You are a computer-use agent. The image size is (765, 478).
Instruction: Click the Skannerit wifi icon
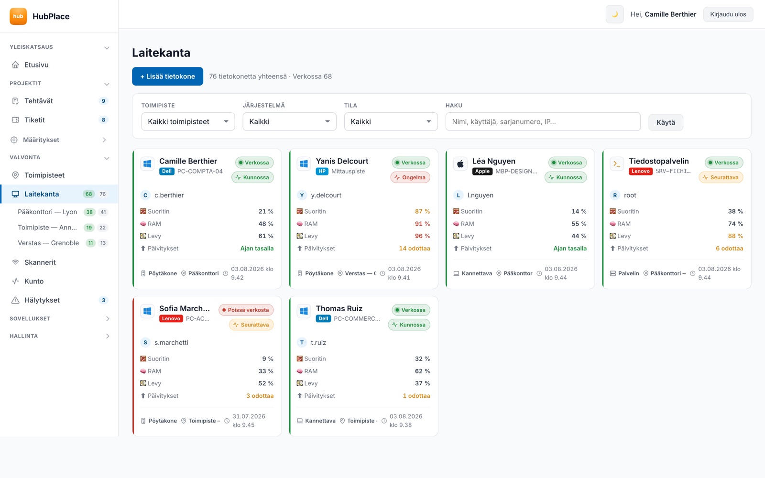click(15, 262)
